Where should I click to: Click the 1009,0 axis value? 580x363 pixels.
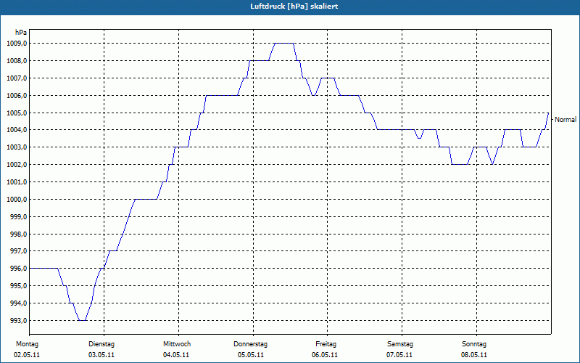click(x=17, y=44)
